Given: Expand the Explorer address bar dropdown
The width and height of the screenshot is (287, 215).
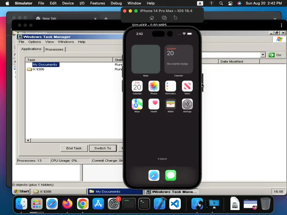Looking at the screenshot, I should click(x=263, y=55).
